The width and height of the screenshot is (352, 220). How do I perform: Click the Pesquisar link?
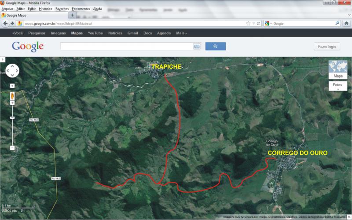click(37, 33)
